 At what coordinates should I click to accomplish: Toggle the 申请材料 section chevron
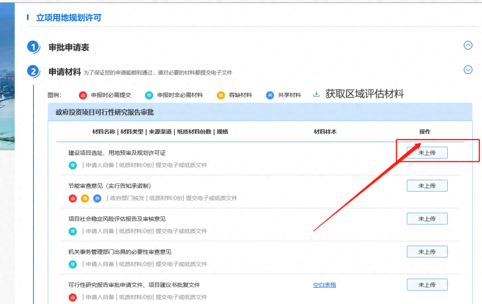click(x=468, y=69)
